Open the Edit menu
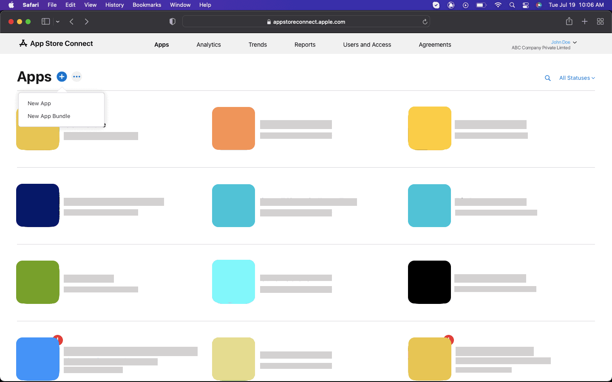Viewport: 612px width, 382px height. point(71,5)
